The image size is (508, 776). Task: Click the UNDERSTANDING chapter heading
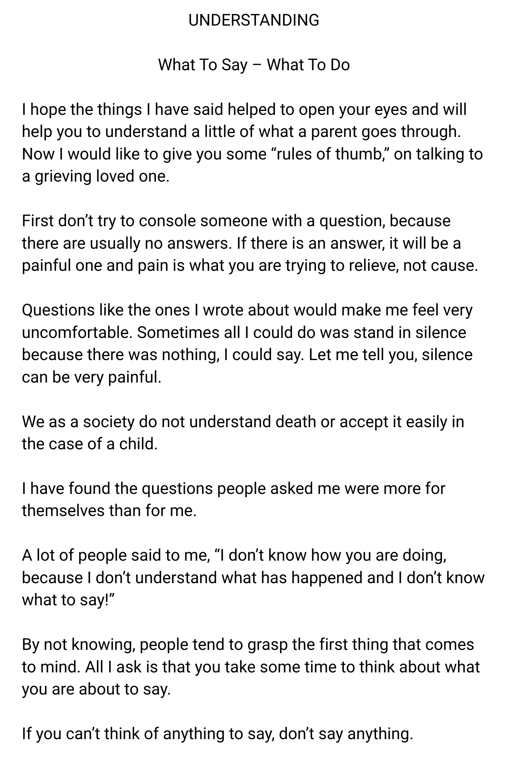coord(254,20)
